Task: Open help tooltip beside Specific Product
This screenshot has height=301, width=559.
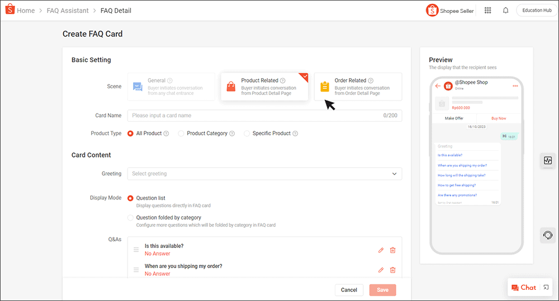Action: (295, 133)
